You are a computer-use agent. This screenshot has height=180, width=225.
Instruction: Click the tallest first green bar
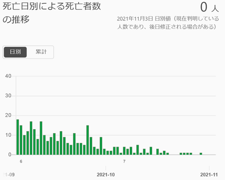tap(18, 137)
